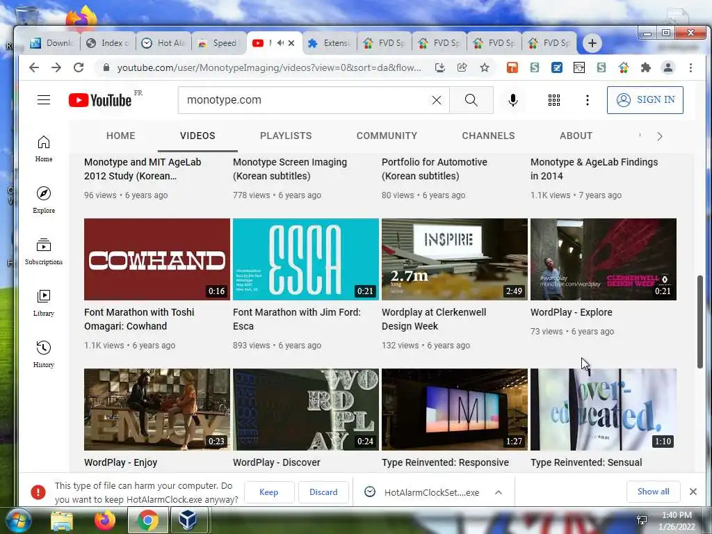Viewport: 712px width, 534px height.
Task: Reload the page
Action: click(x=79, y=67)
